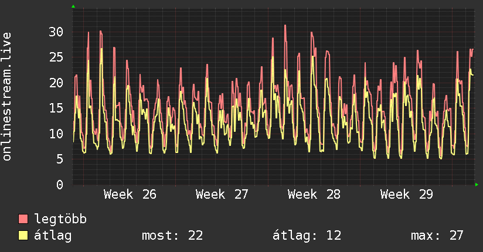This screenshot has width=483, height=252.
Task: Click the 0 label on the y-axis
Action: point(60,185)
